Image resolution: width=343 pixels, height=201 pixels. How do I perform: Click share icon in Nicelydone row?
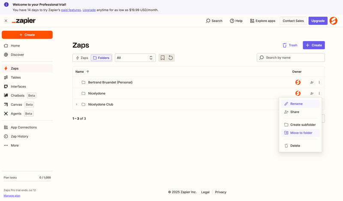[312, 93]
